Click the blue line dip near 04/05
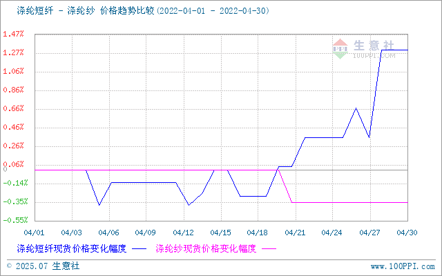The image size is (442, 276). coord(99,205)
